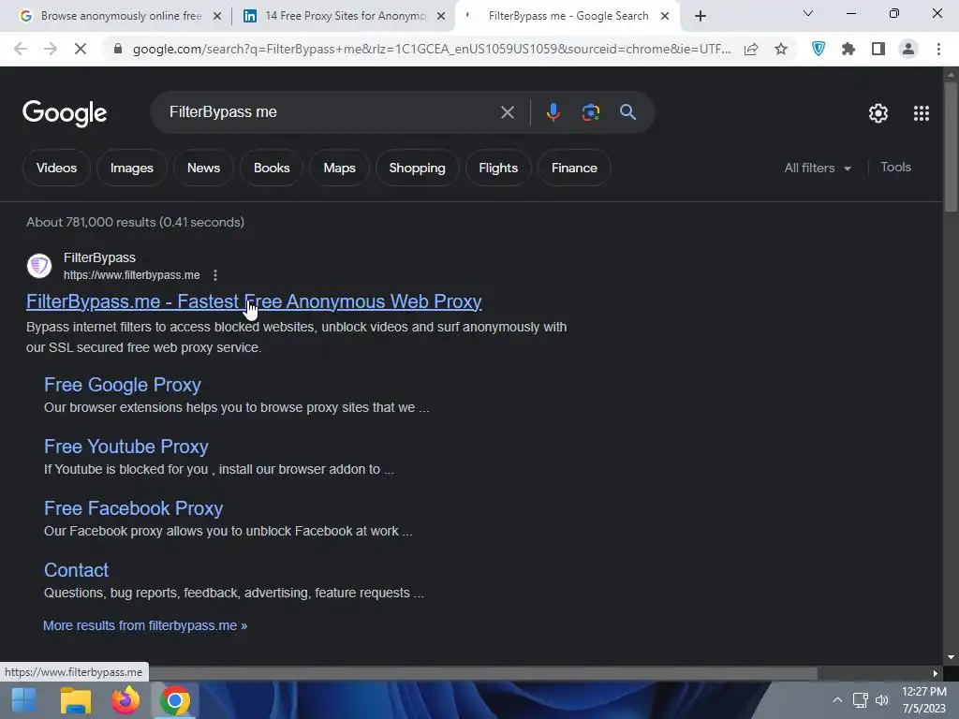959x719 pixels.
Task: Open the Google apps grid
Action: pos(922,113)
